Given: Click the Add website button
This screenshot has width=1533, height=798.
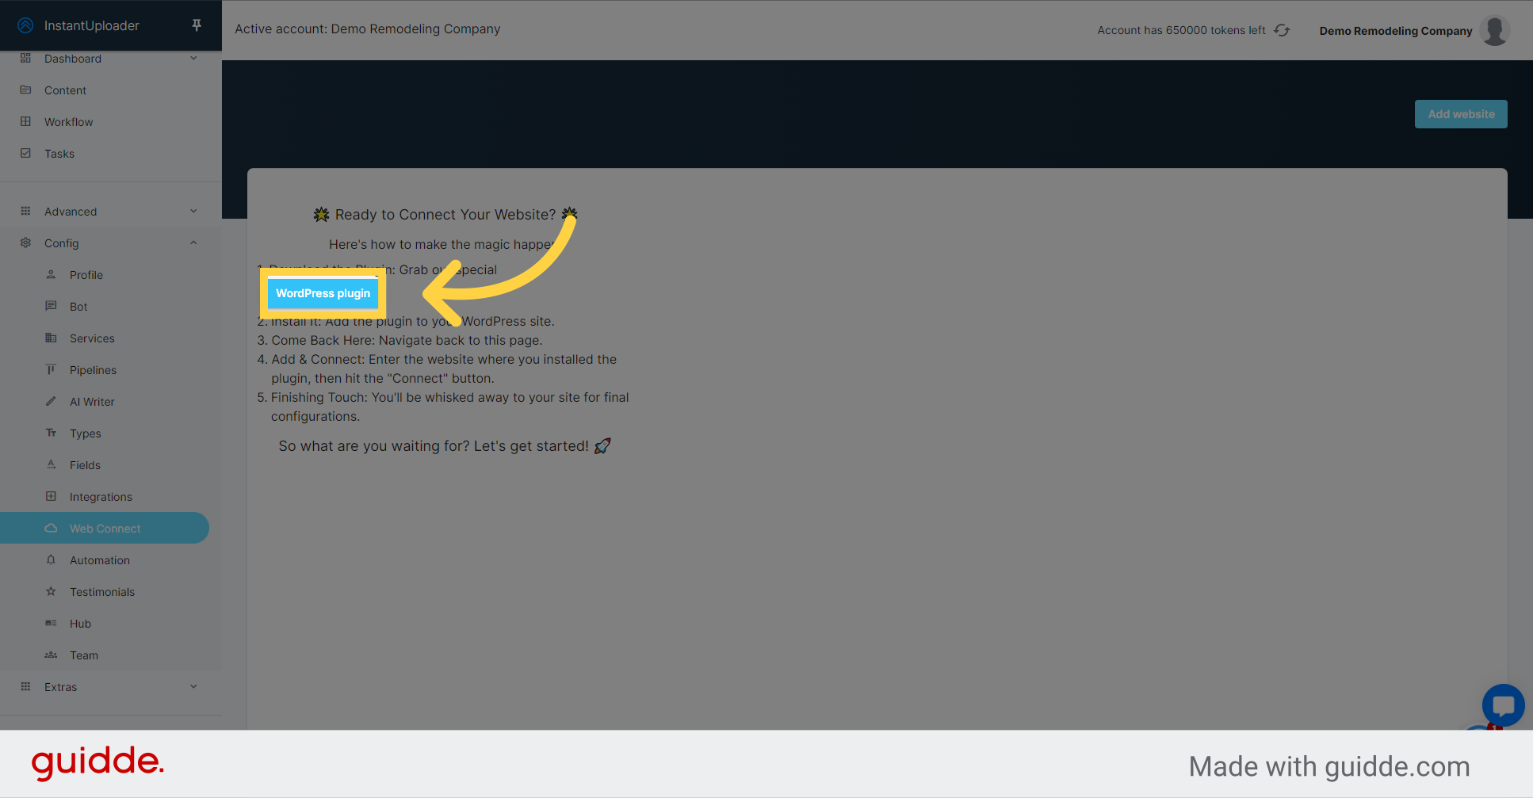Looking at the screenshot, I should pyautogui.click(x=1460, y=113).
